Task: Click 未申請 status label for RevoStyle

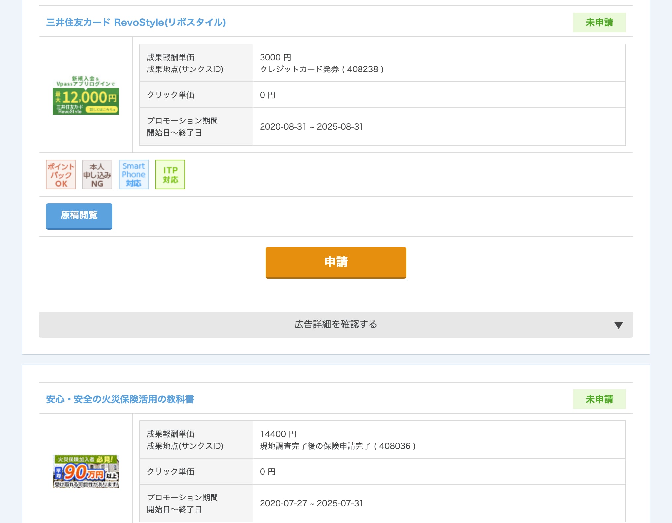Action: pyautogui.click(x=599, y=23)
